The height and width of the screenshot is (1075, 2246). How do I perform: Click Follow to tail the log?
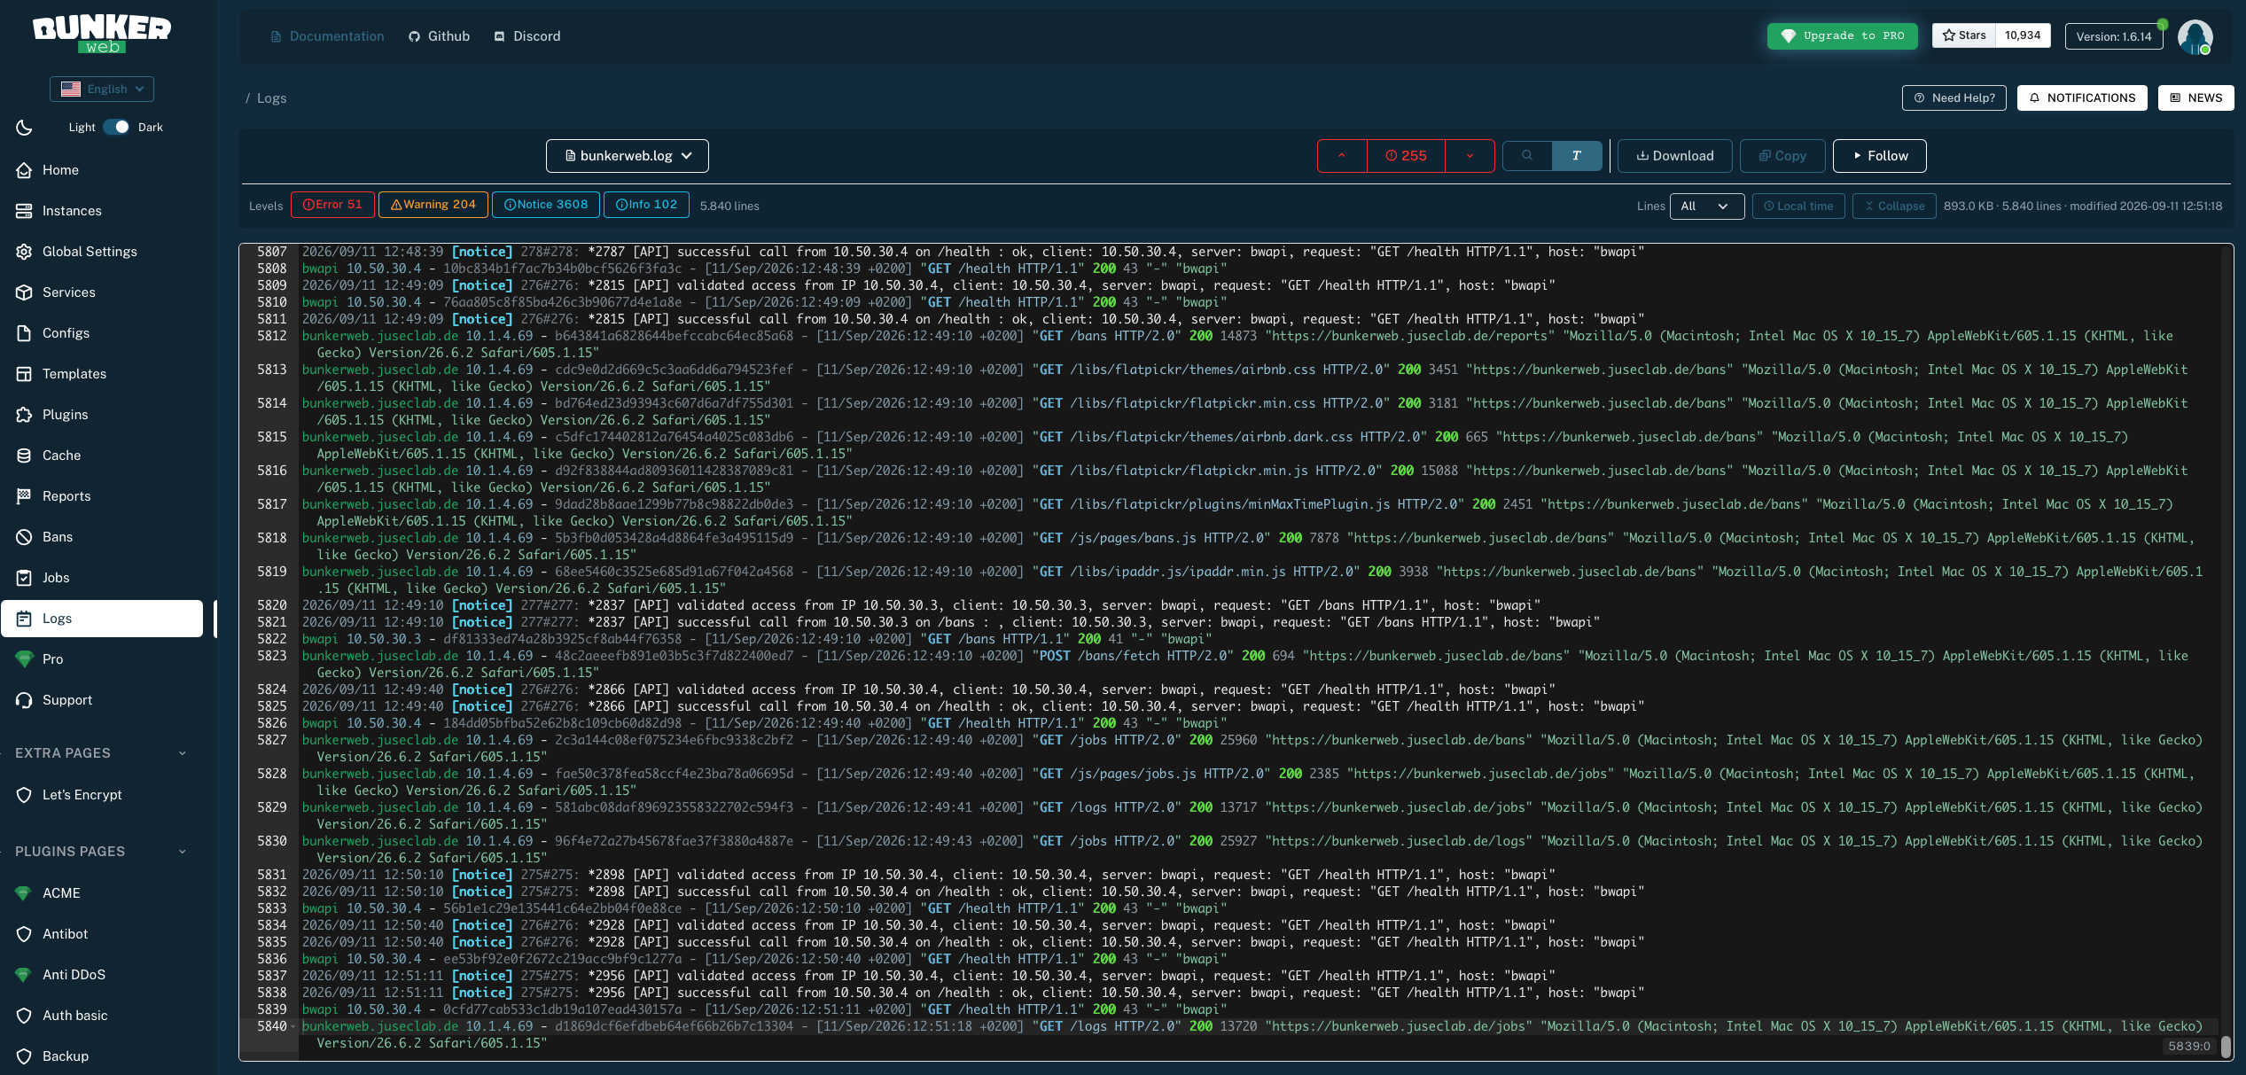click(x=1879, y=156)
